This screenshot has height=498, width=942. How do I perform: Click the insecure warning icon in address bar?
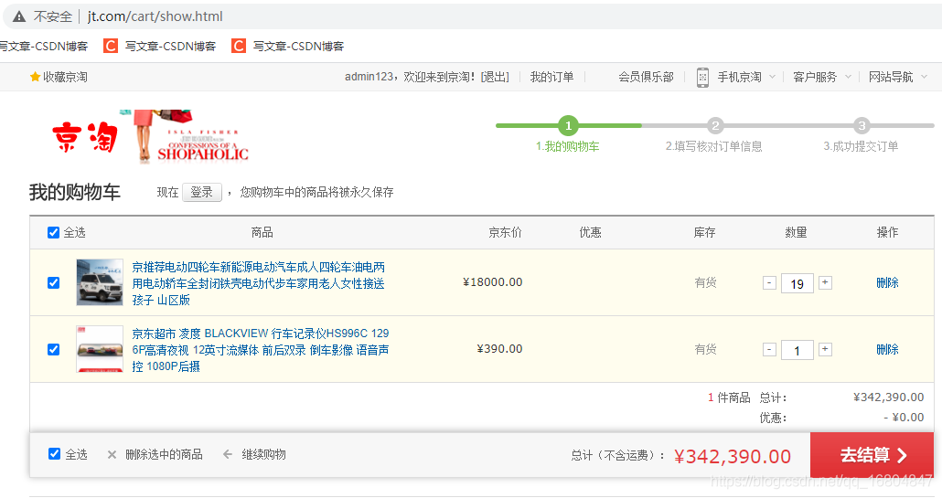coord(19,16)
